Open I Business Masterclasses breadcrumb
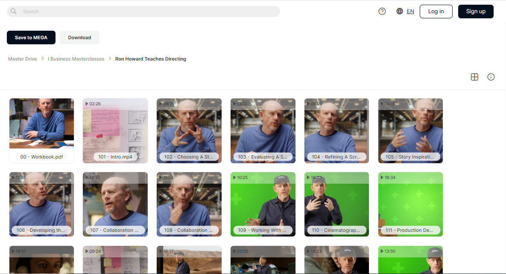The height and width of the screenshot is (274, 506). tap(76, 59)
